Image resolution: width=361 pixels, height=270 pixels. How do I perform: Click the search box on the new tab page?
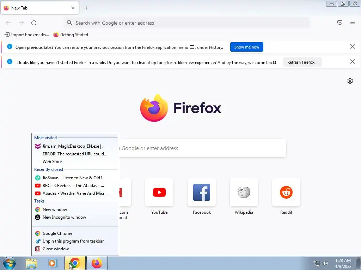tap(202, 148)
